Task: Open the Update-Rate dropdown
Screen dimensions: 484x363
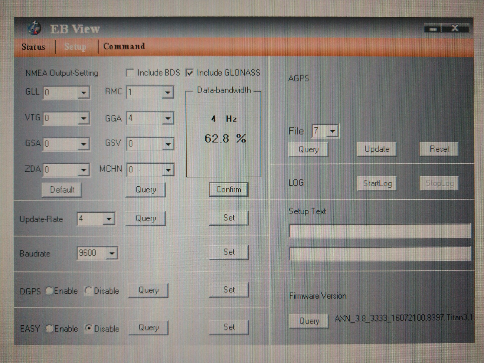Action: [x=109, y=219]
